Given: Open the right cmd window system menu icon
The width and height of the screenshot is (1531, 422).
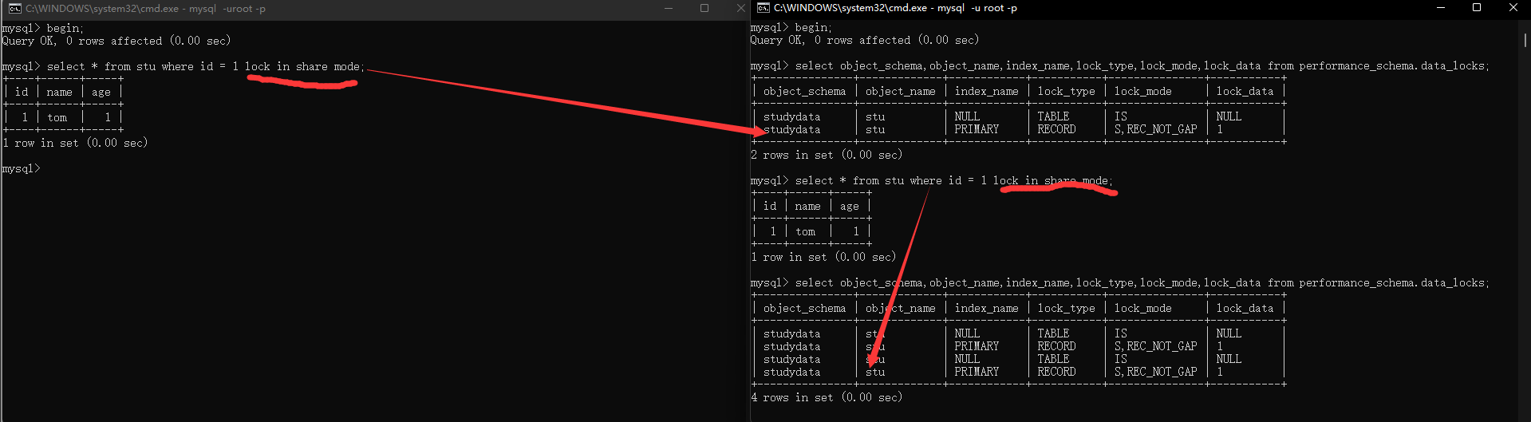Looking at the screenshot, I should [x=764, y=8].
